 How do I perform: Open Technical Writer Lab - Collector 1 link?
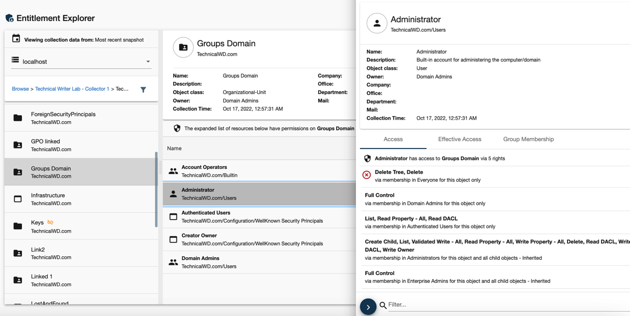[x=72, y=89]
